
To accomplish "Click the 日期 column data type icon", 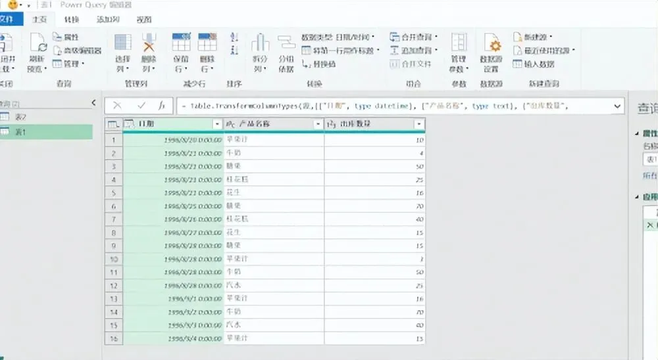I will 129,124.
